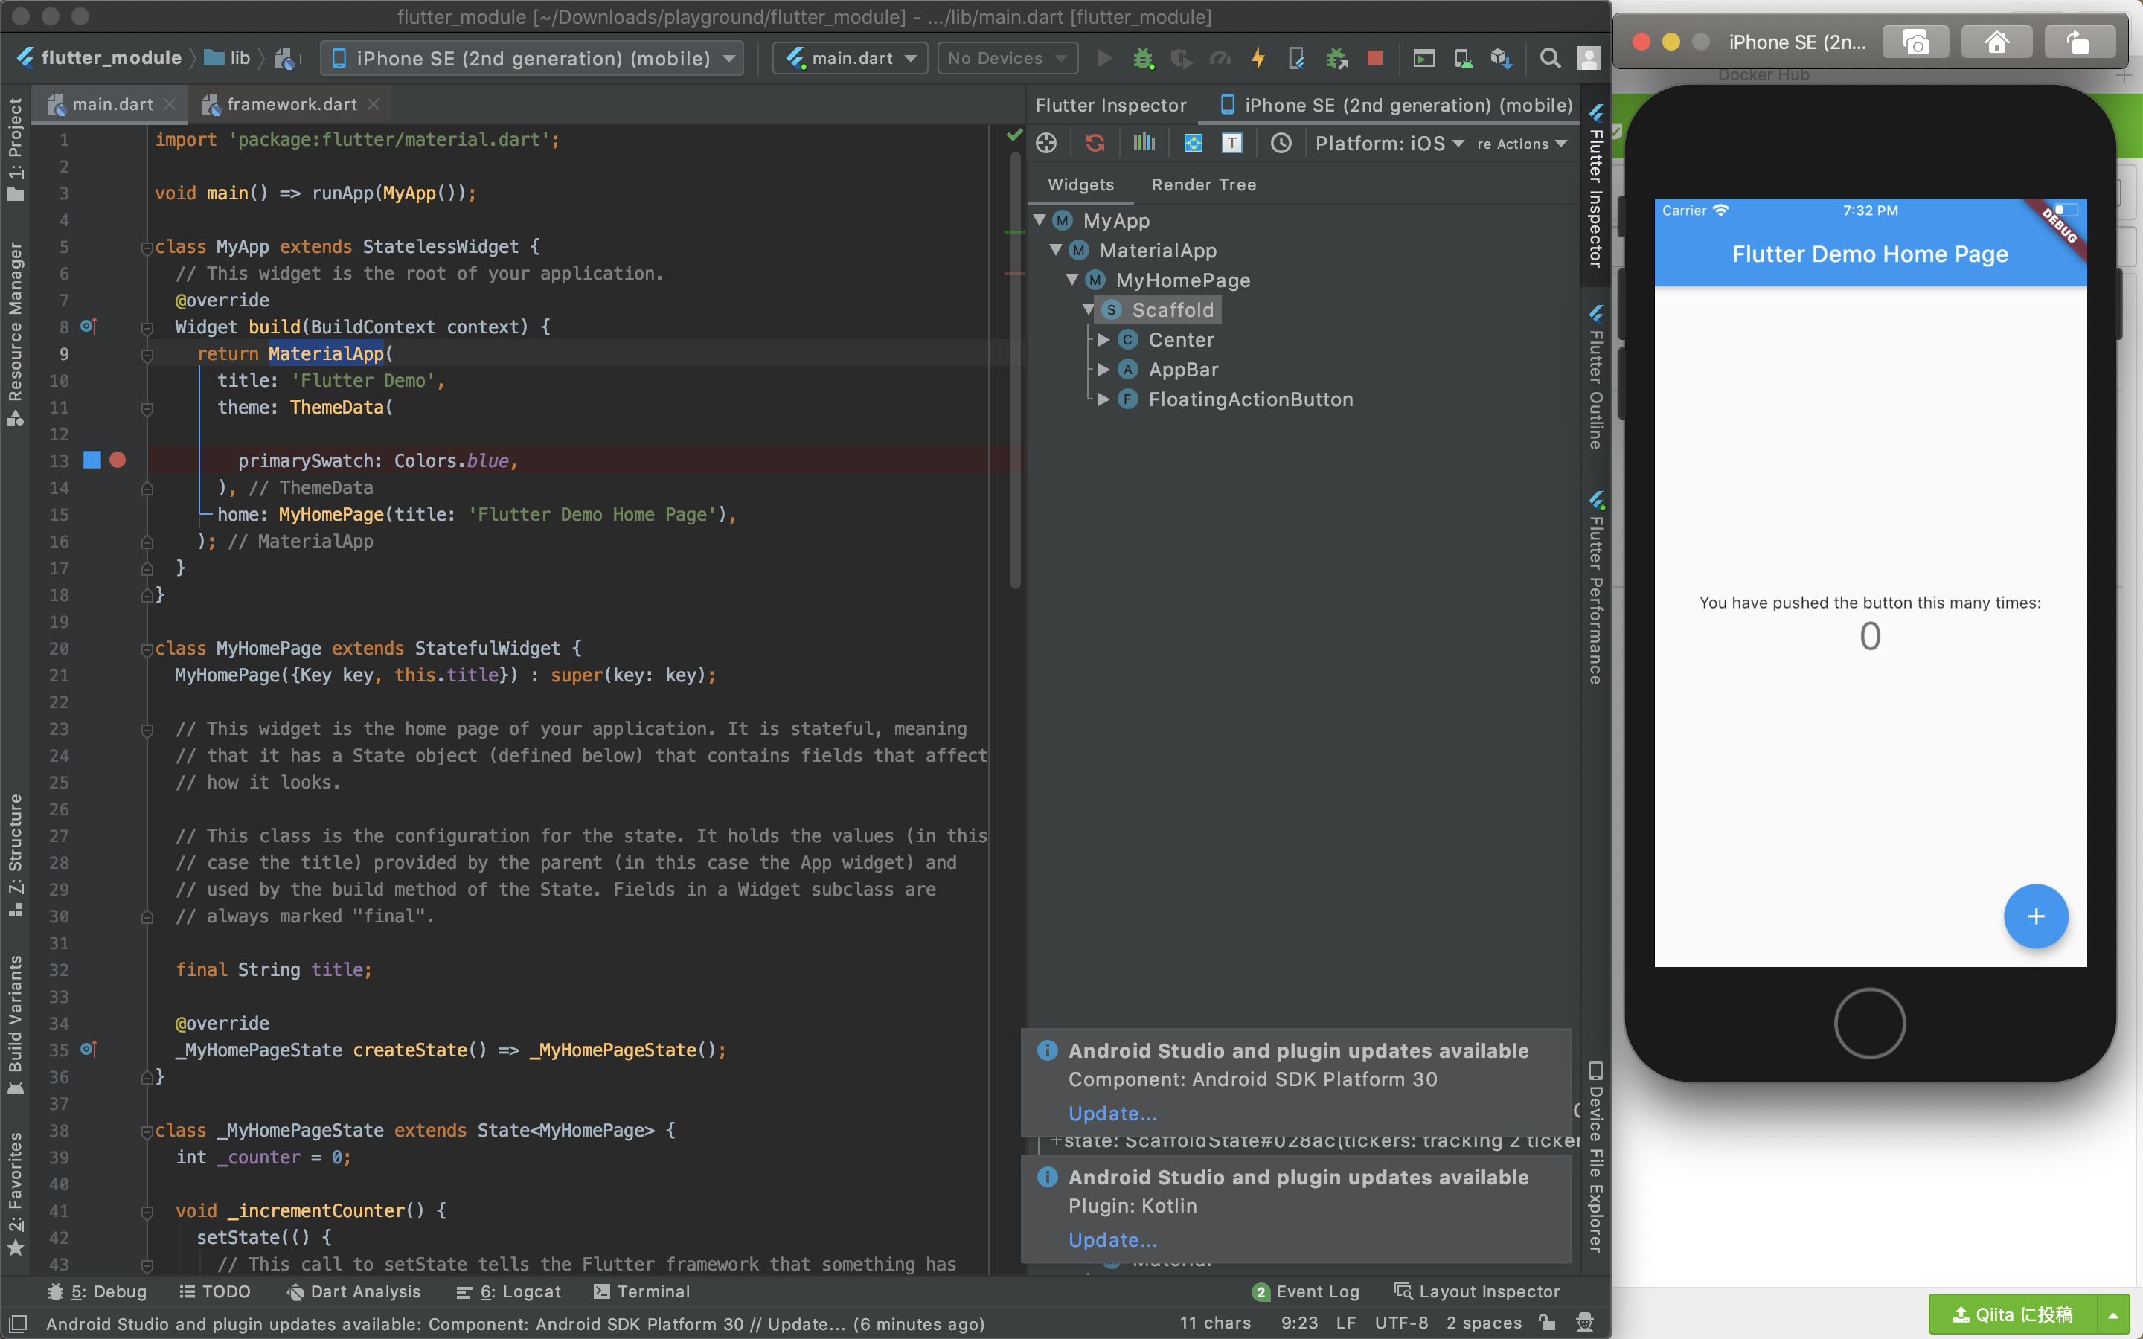Switch to the Render Tree tab
Screen dimensions: 2143x1339
tap(1203, 184)
